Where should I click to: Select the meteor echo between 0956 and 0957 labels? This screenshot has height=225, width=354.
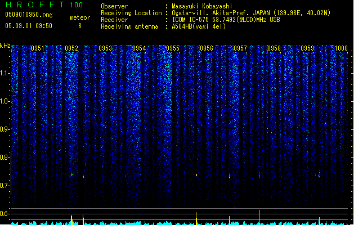pos(230,176)
